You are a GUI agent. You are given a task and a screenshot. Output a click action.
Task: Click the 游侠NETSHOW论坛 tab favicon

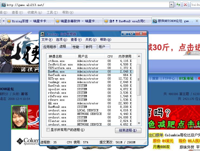(x=155, y=21)
